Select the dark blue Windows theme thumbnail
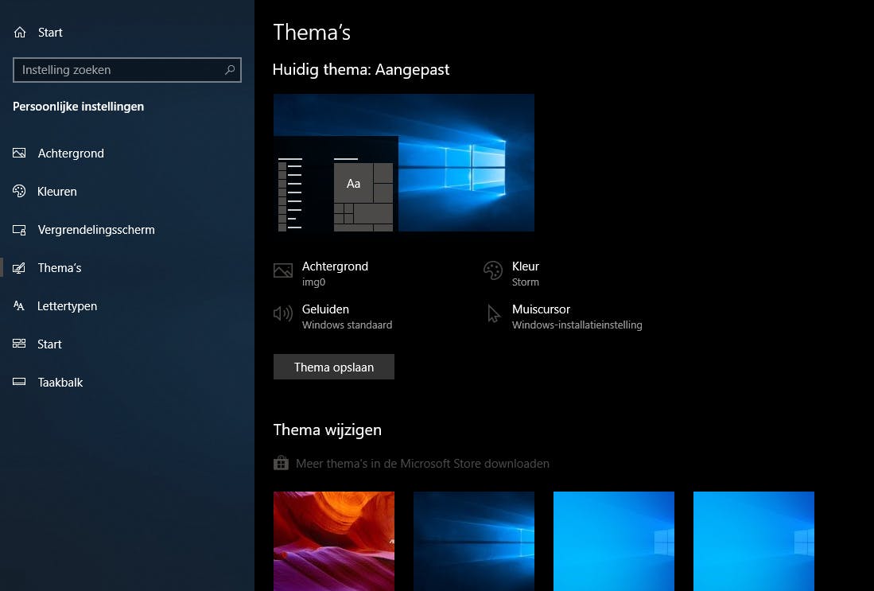 (474, 541)
